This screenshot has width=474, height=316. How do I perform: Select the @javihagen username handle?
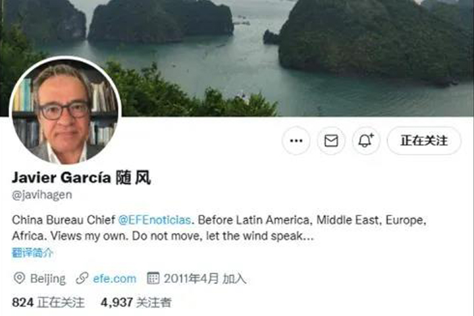pyautogui.click(x=42, y=195)
